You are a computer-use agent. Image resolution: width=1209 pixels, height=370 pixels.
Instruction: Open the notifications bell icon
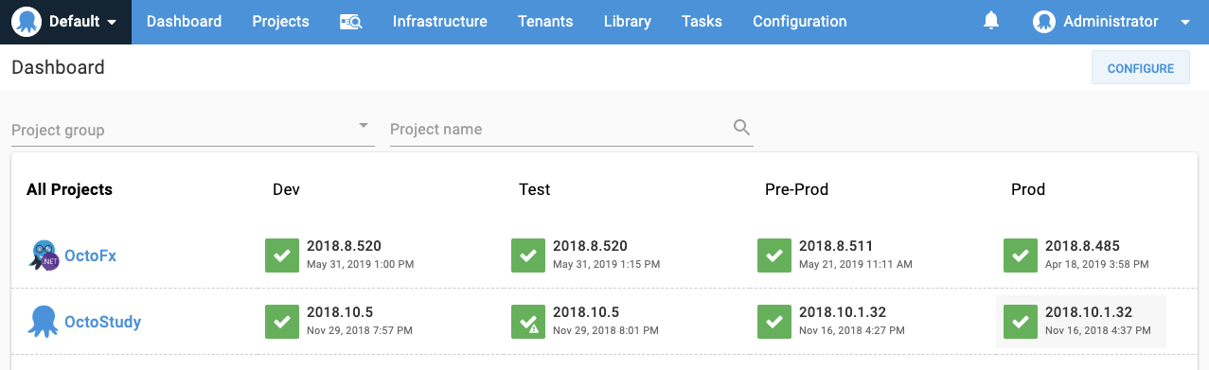point(991,21)
